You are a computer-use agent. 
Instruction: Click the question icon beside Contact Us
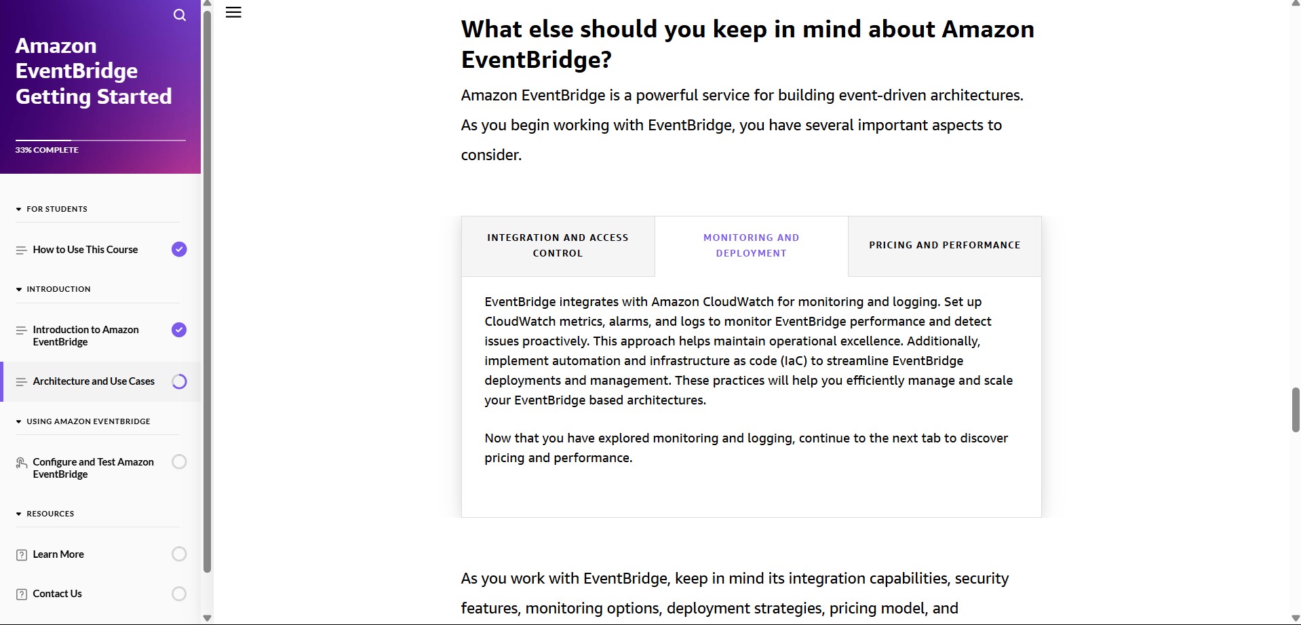pyautogui.click(x=21, y=594)
